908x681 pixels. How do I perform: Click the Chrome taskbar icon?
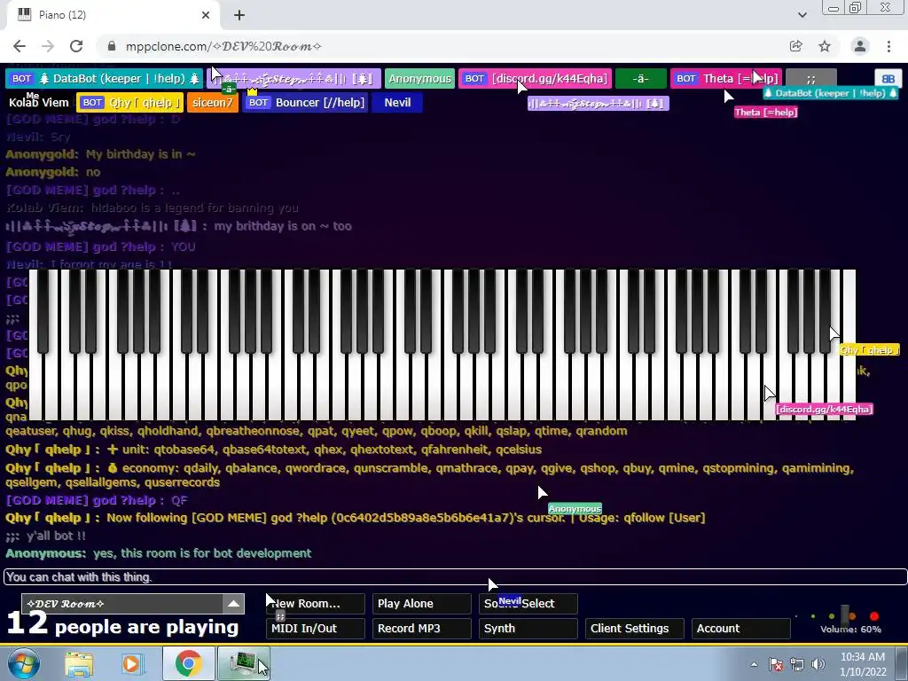click(188, 663)
